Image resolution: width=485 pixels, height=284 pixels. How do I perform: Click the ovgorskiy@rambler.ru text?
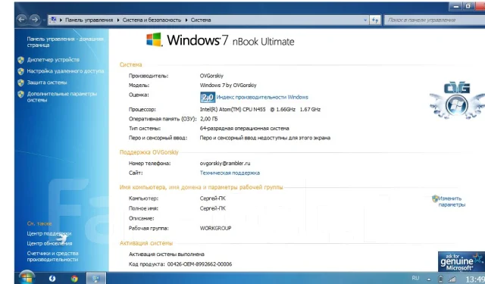(225, 164)
